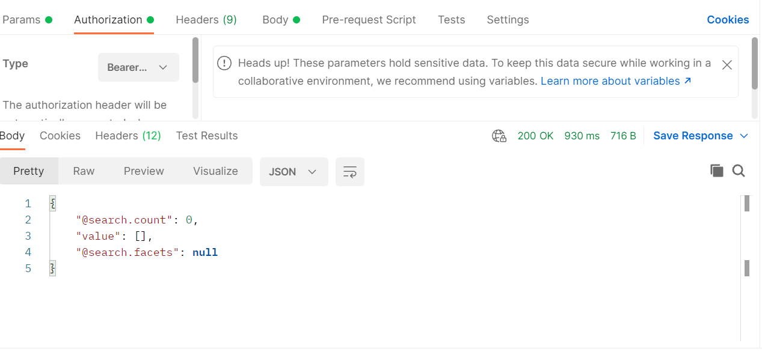Copy response body with the copy icon

716,171
